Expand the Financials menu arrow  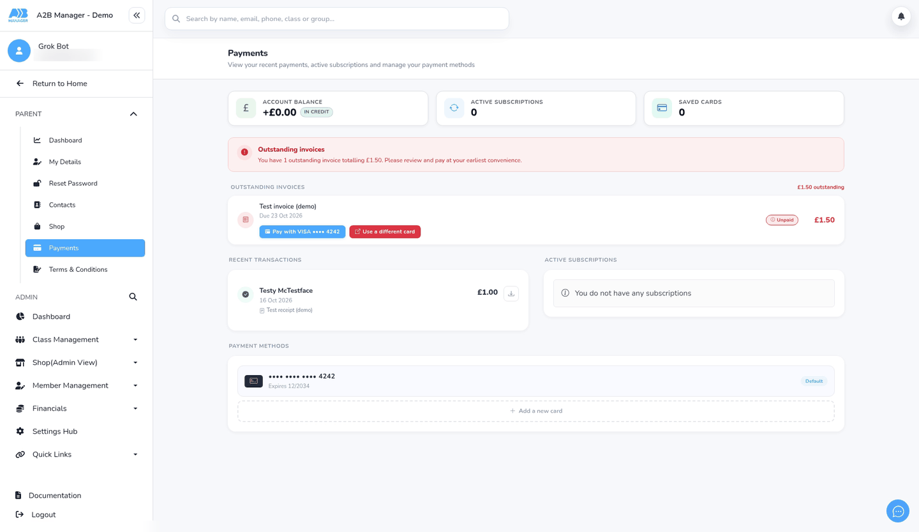135,409
